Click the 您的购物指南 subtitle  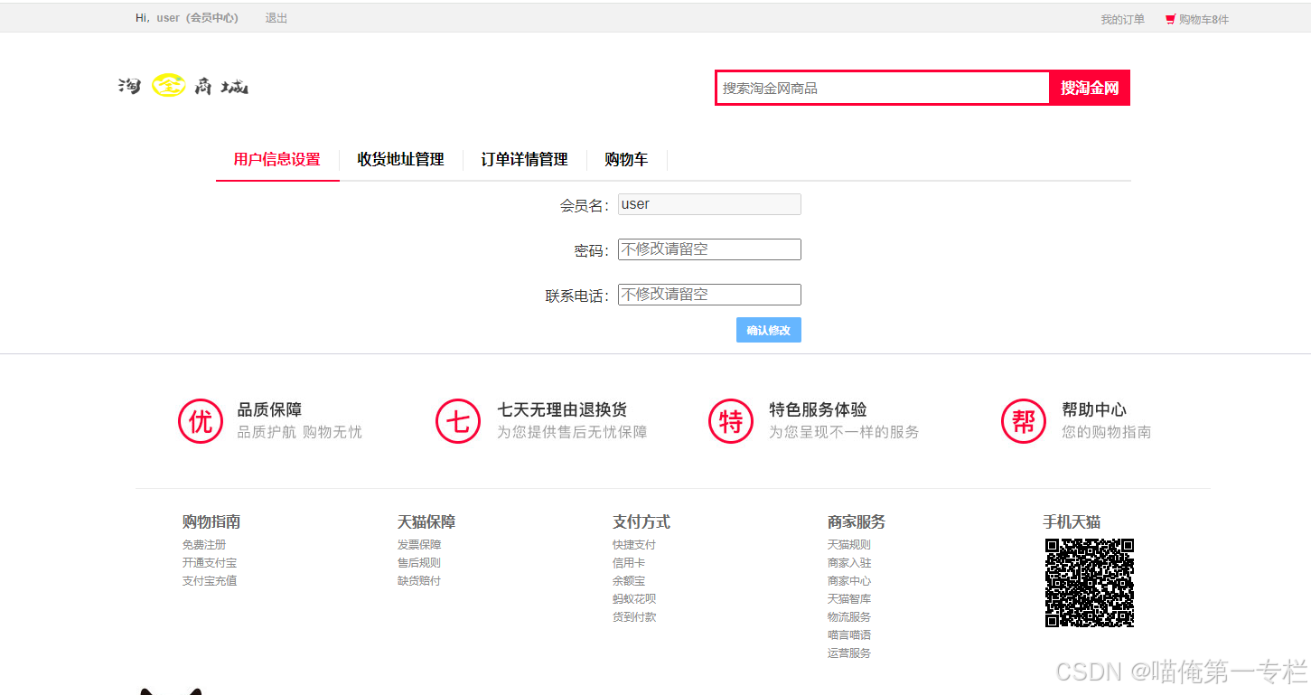click(x=1107, y=433)
